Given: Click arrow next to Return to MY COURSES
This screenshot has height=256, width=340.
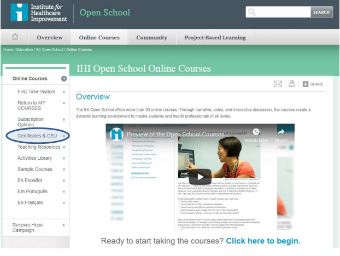Looking at the screenshot, I should pos(64,103).
